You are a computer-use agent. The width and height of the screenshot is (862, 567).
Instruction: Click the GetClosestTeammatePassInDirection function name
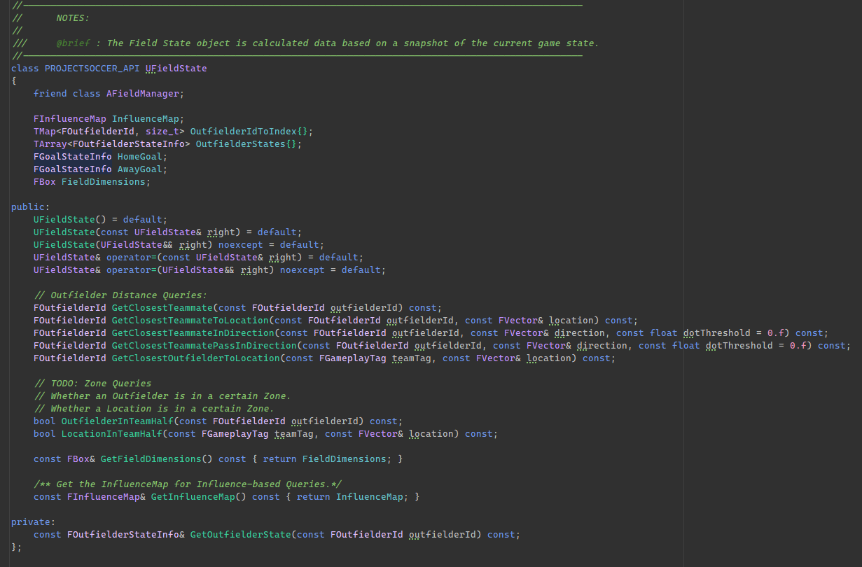[204, 346]
